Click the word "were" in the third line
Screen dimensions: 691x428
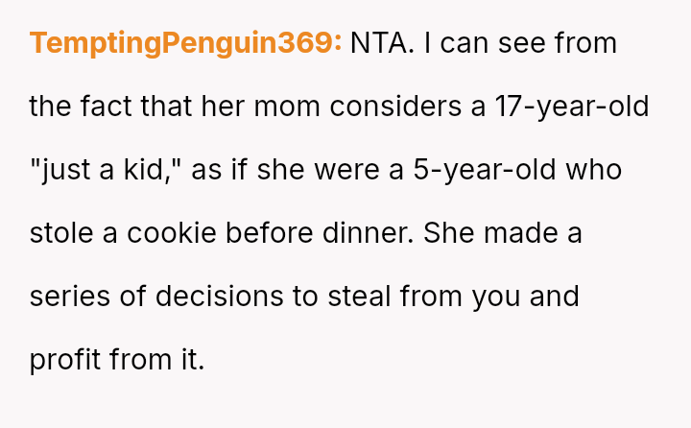point(346,170)
